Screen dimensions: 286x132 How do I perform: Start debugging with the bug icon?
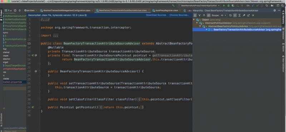(x=228, y=6)
